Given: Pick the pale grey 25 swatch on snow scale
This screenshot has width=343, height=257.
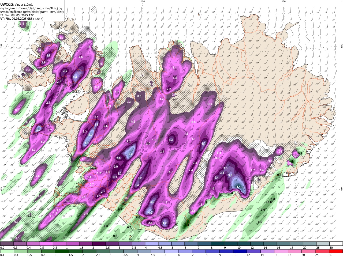Looking at the screenshot, I should (323, 244).
